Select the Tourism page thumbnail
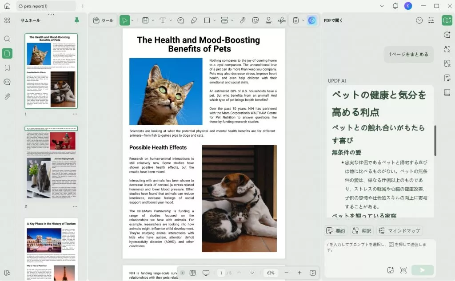Viewport: 455px width, 281px height. click(x=52, y=249)
